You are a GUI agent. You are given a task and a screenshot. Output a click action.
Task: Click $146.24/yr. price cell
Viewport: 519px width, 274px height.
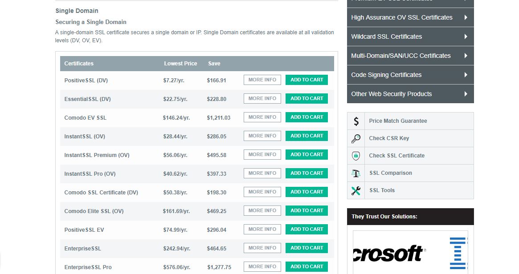click(x=176, y=118)
